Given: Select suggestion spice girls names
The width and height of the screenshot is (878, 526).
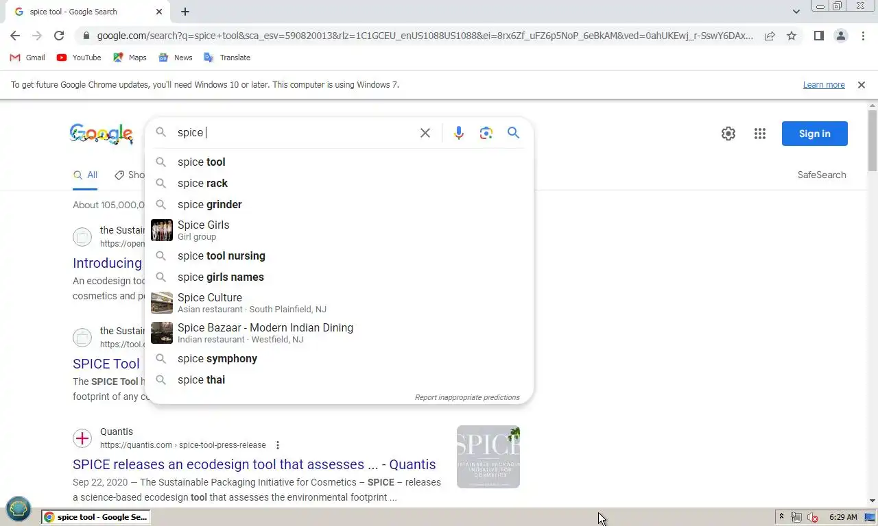Looking at the screenshot, I should click(339, 277).
